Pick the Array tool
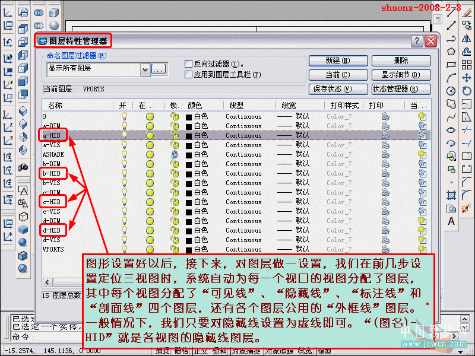475x356 pixels. 467,65
